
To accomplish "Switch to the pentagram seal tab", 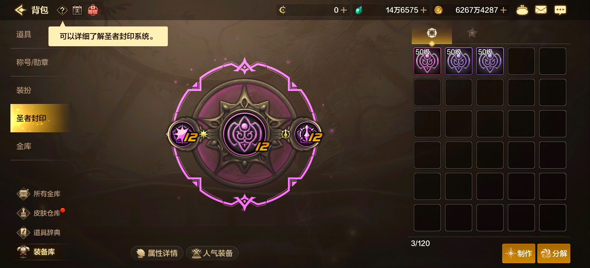I will click(472, 33).
